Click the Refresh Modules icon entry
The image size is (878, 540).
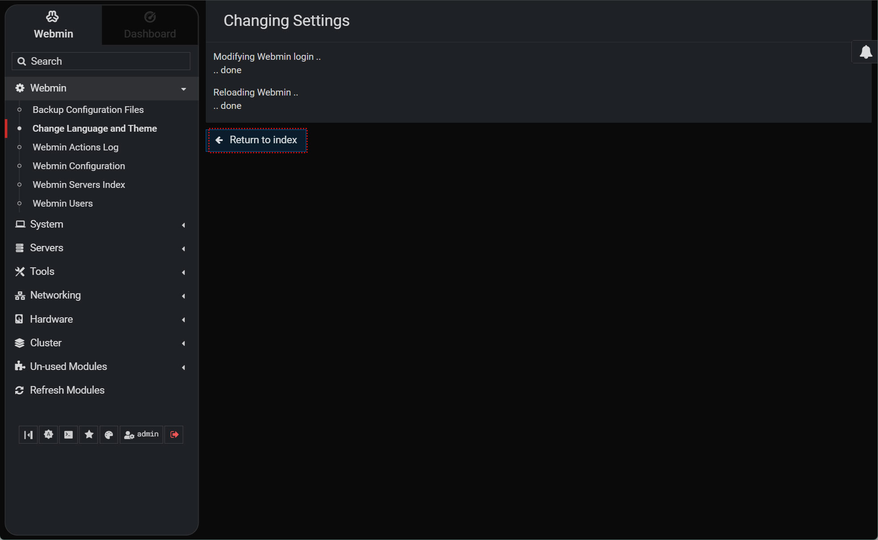point(67,390)
